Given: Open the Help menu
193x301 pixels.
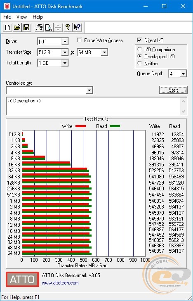Looking at the screenshot, I should pos(38,17).
